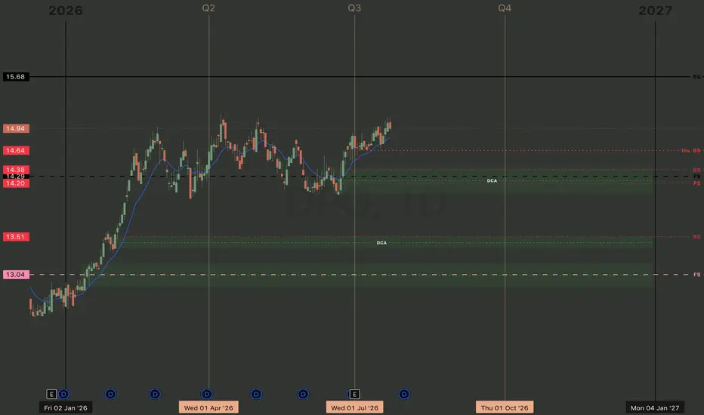This screenshot has width=704, height=415.
Task: Select the 14.64 price level tag
Action: click(16, 151)
